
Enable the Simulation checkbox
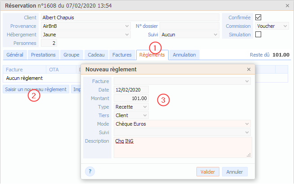coord(258,35)
